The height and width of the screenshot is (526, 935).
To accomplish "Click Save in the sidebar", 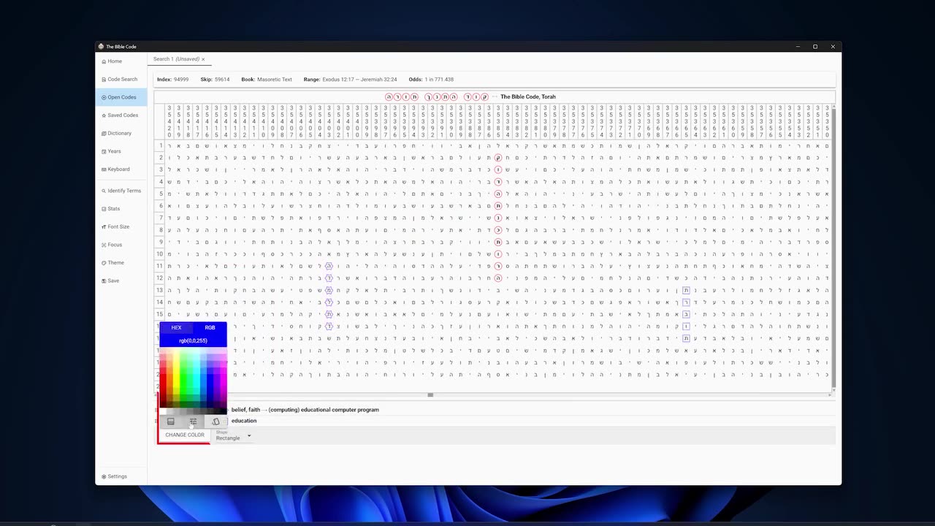I will click(x=121, y=281).
